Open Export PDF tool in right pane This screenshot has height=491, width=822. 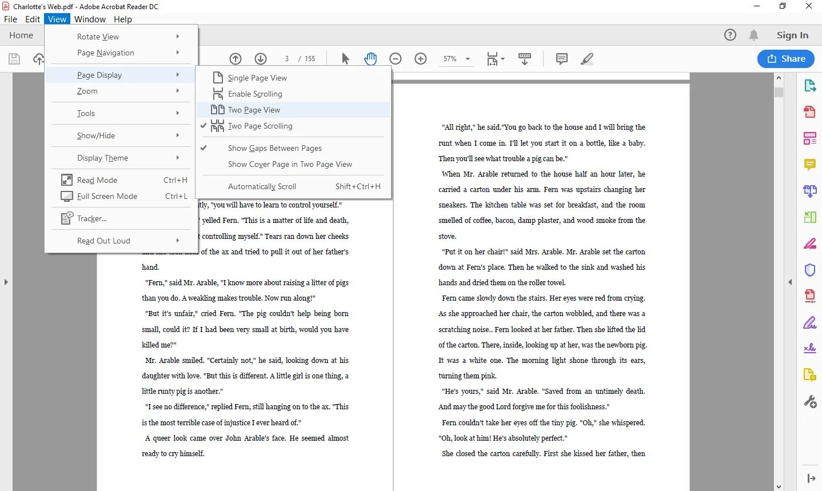[x=810, y=86]
